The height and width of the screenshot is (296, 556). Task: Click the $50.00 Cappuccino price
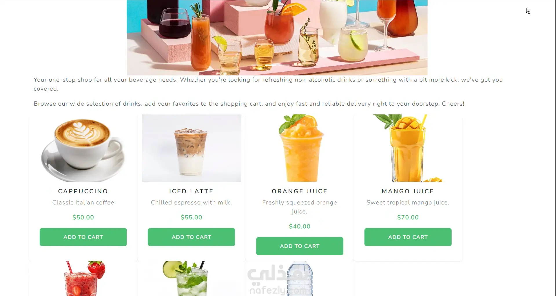[x=83, y=217]
